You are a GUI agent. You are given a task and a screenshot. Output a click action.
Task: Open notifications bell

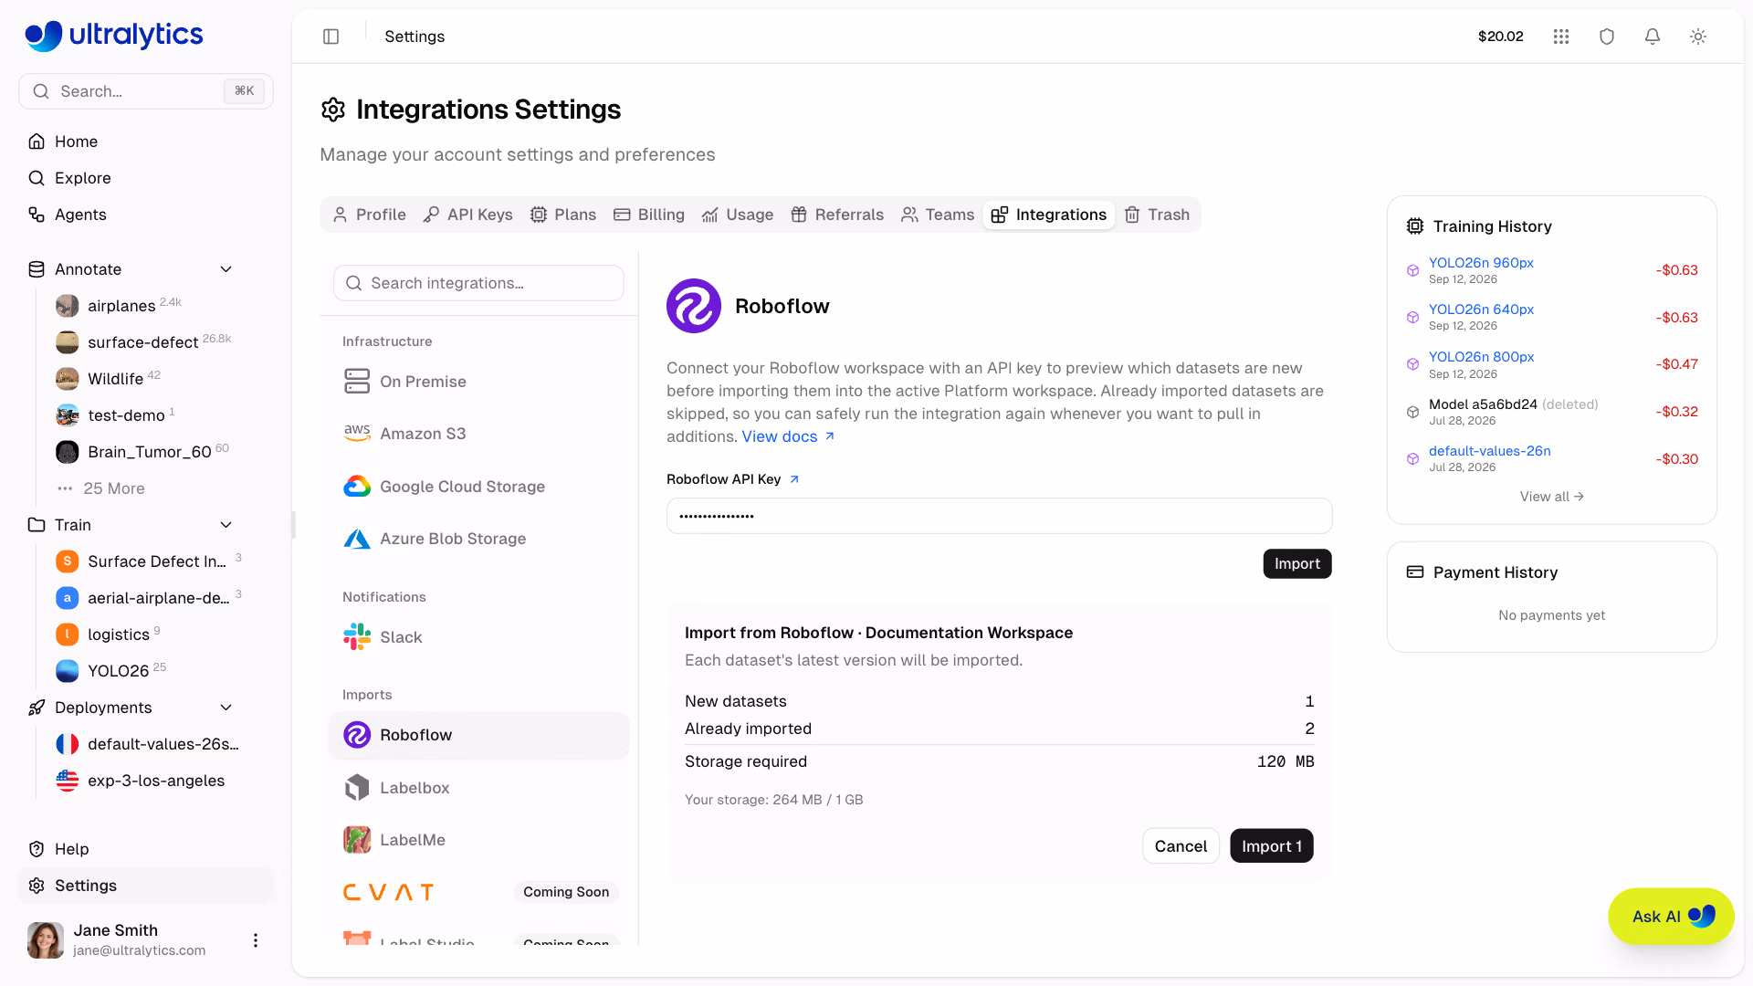1653,37
